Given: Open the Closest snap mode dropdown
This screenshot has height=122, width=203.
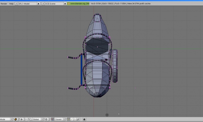Looking at the screenshot, I should (x=60, y=119).
